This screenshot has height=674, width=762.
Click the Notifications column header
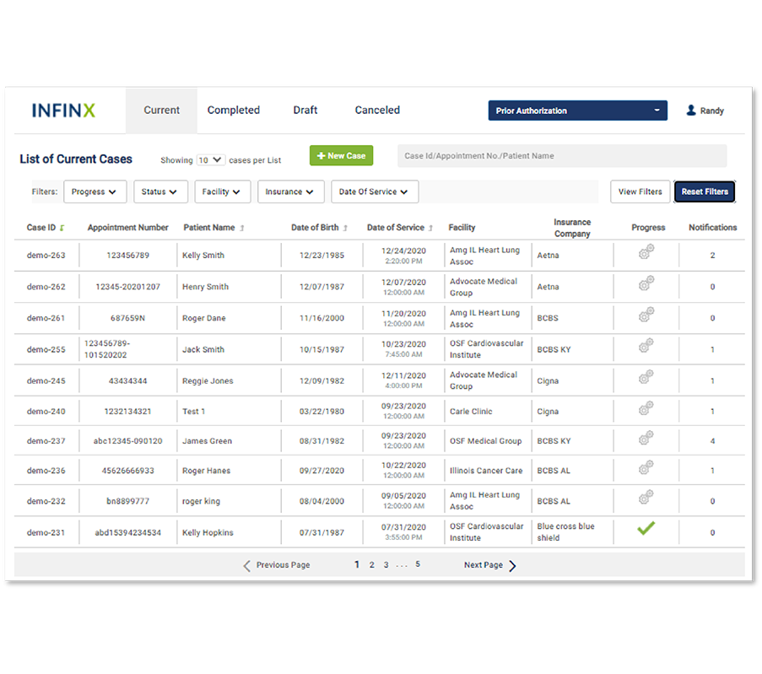pos(712,228)
